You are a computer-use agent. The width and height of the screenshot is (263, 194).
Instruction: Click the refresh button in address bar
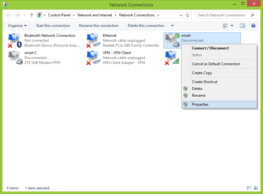pyautogui.click(x=188, y=15)
